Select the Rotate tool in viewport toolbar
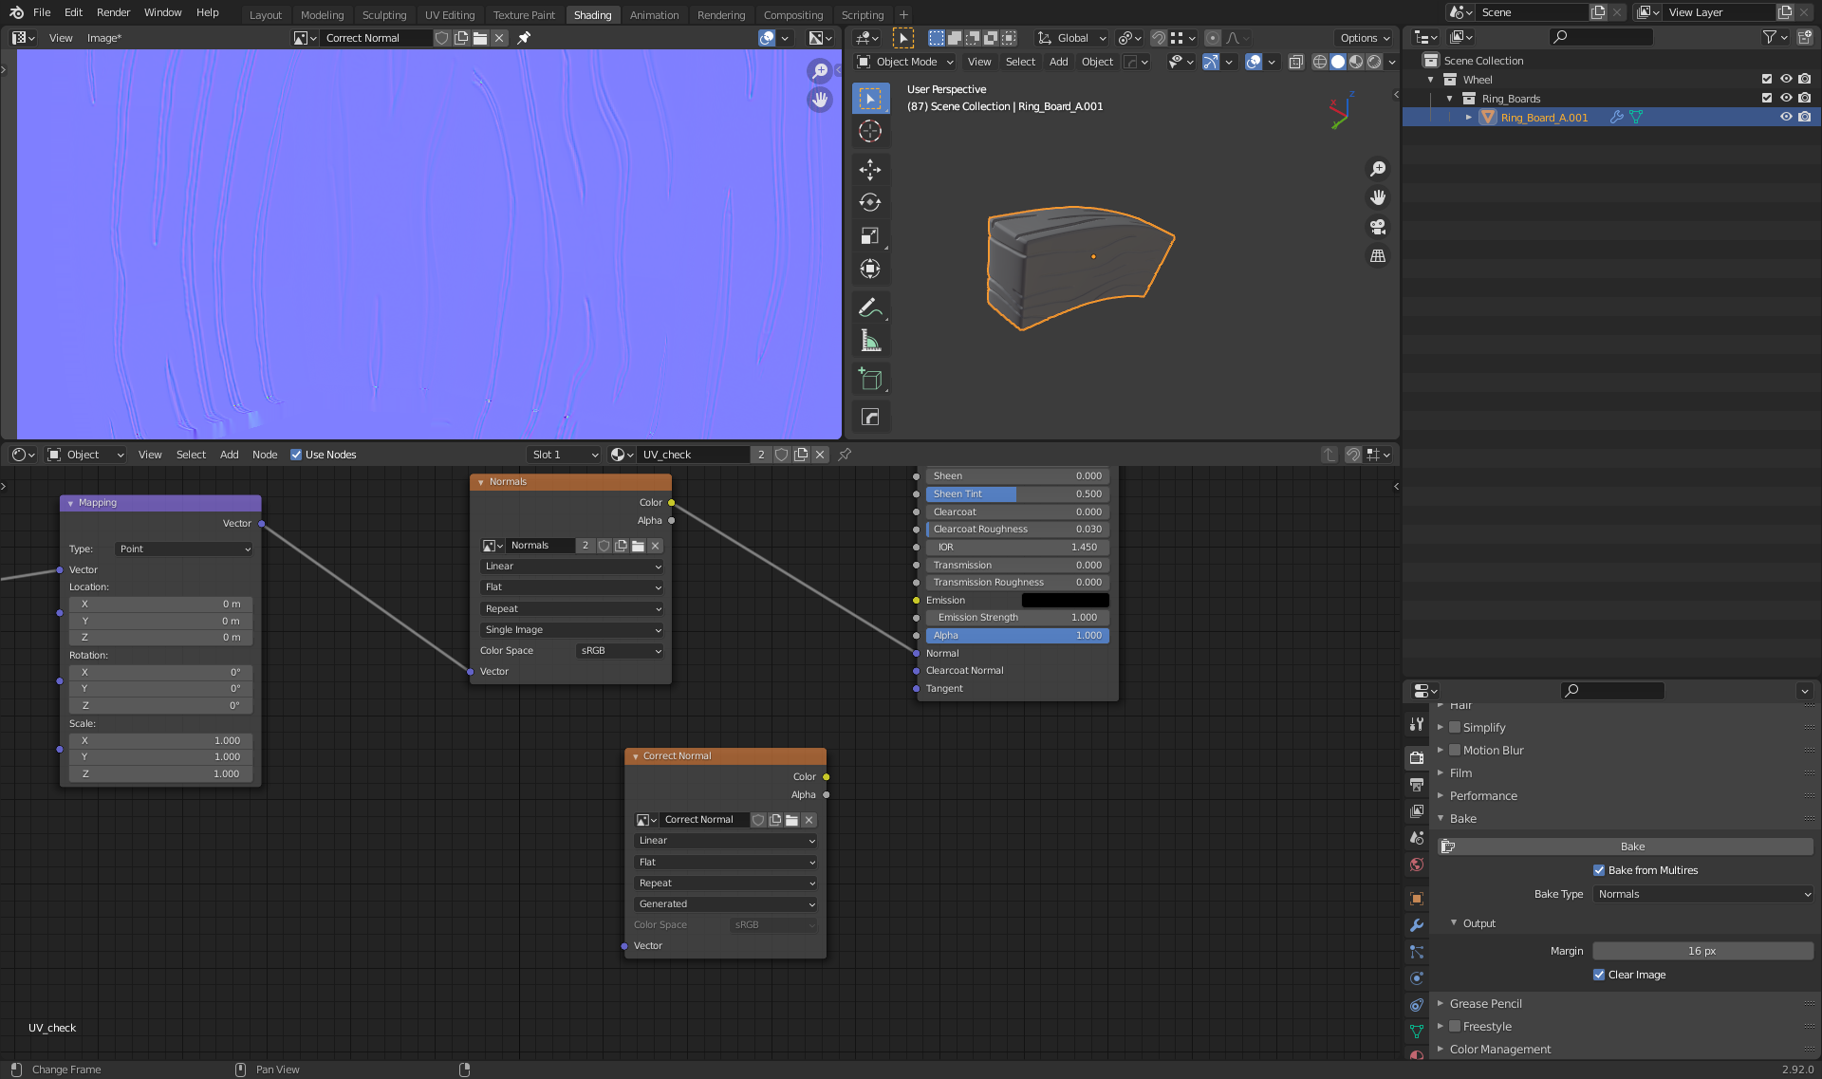Viewport: 1822px width, 1079px height. (869, 202)
